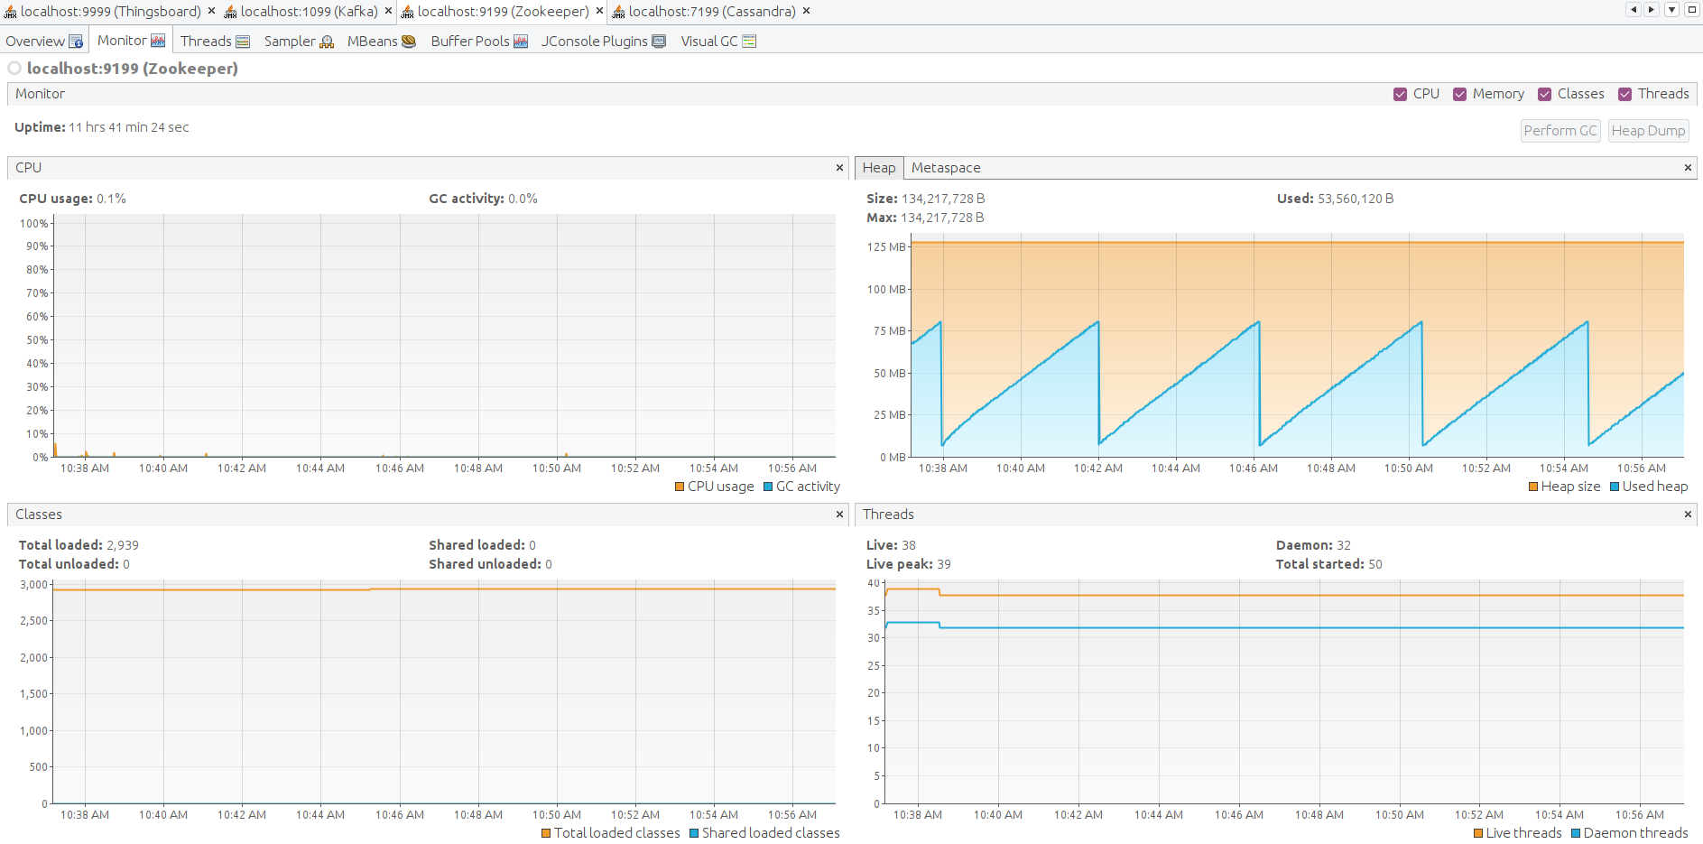1703x844 pixels.
Task: Uncheck the CPU checkbox
Action: pos(1400,94)
